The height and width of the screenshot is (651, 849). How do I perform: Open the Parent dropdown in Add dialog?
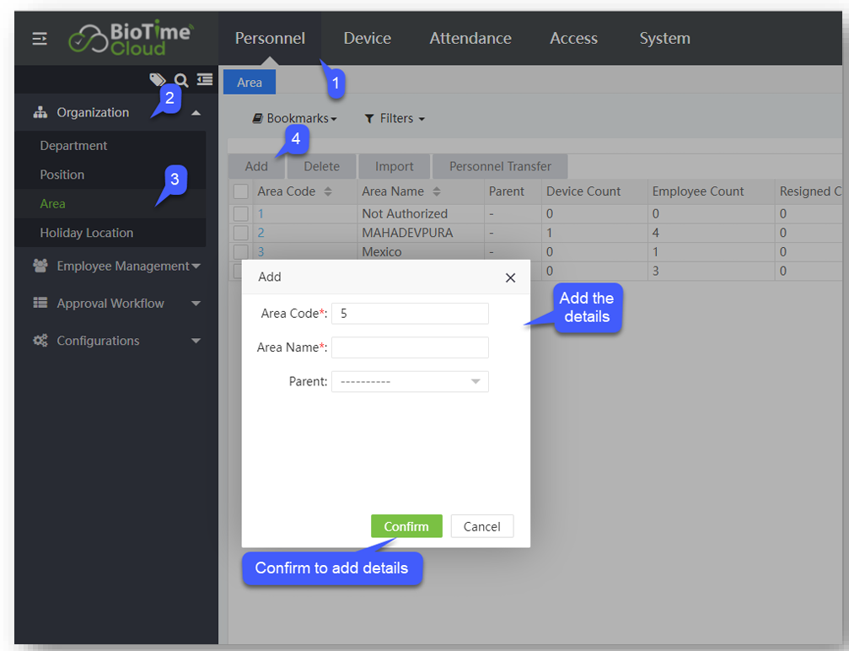[410, 382]
